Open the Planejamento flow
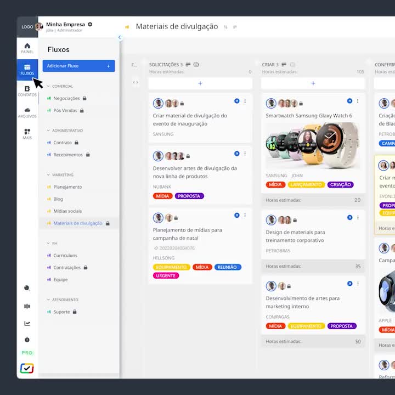The width and height of the screenshot is (395, 395). pyautogui.click(x=68, y=187)
